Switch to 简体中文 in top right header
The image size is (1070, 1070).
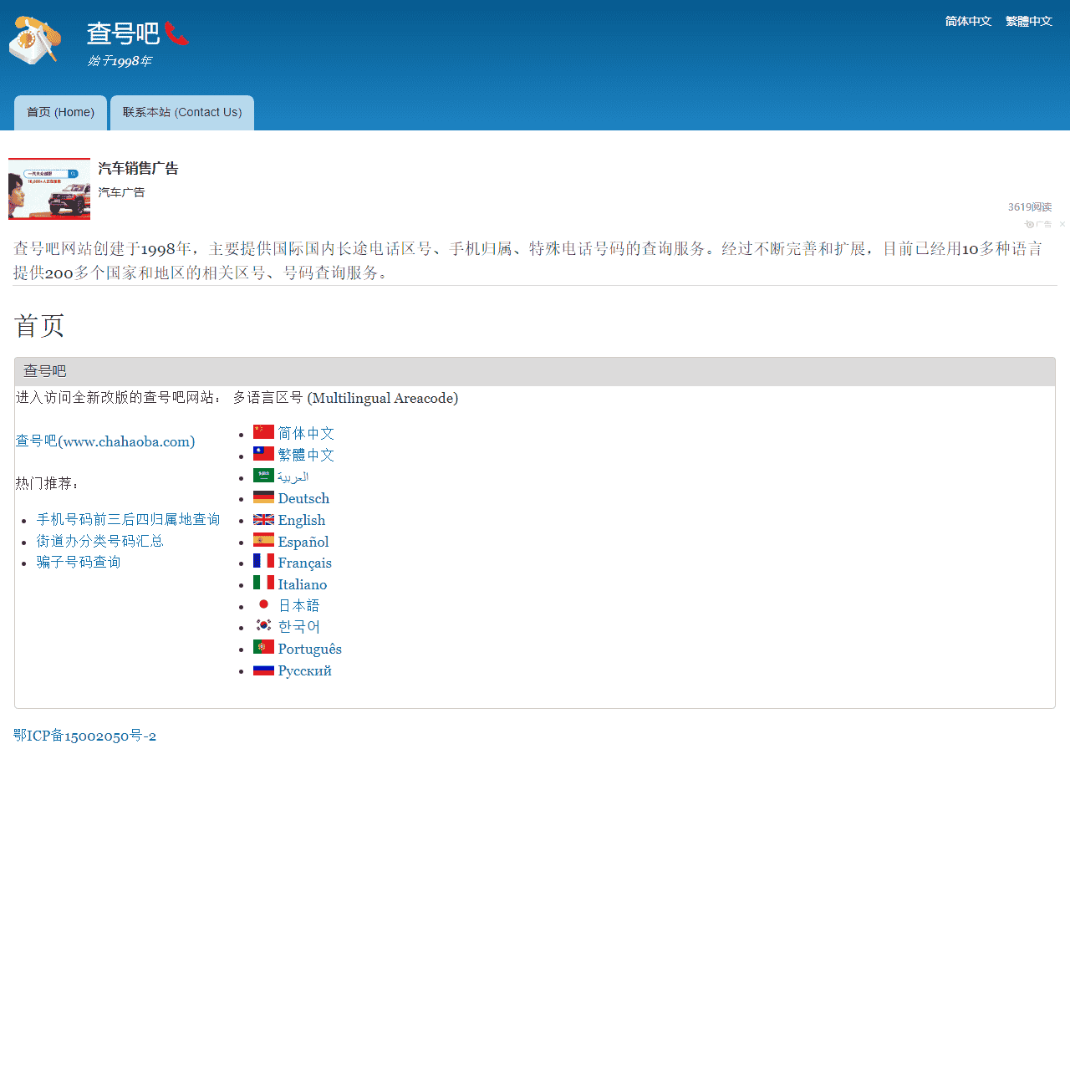coord(968,21)
